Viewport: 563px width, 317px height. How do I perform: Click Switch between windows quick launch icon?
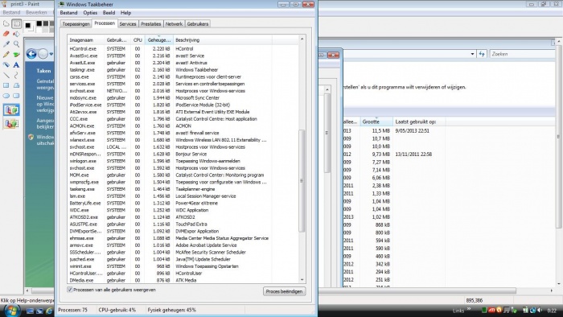[39, 311]
